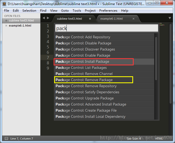
Task: Maximize the Sublime Text window
Action: click(157, 3)
